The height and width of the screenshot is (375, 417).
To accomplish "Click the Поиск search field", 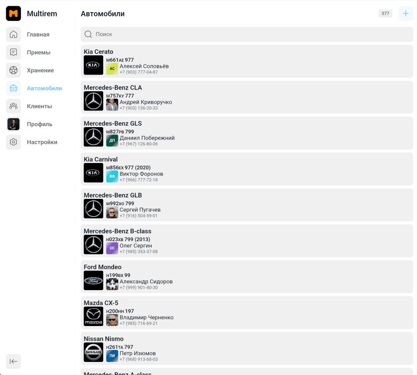I will coord(247,34).
